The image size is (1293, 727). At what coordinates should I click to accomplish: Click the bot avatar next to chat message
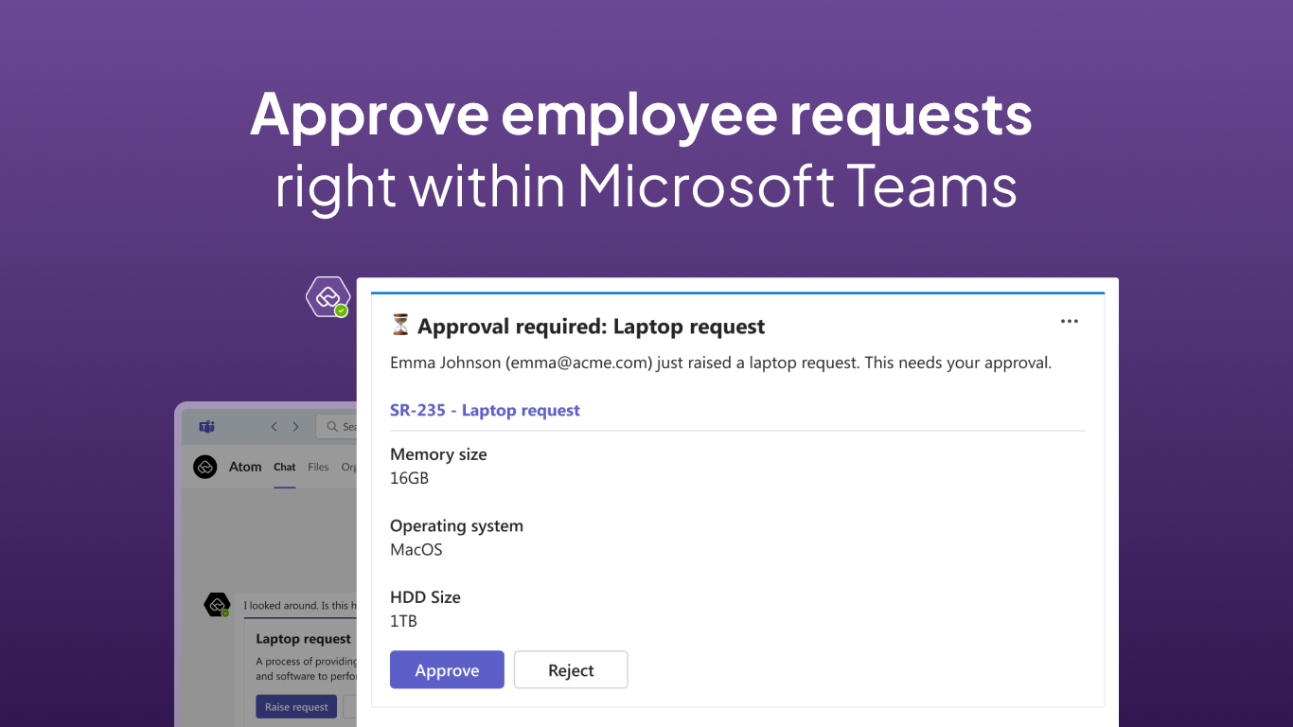click(218, 605)
